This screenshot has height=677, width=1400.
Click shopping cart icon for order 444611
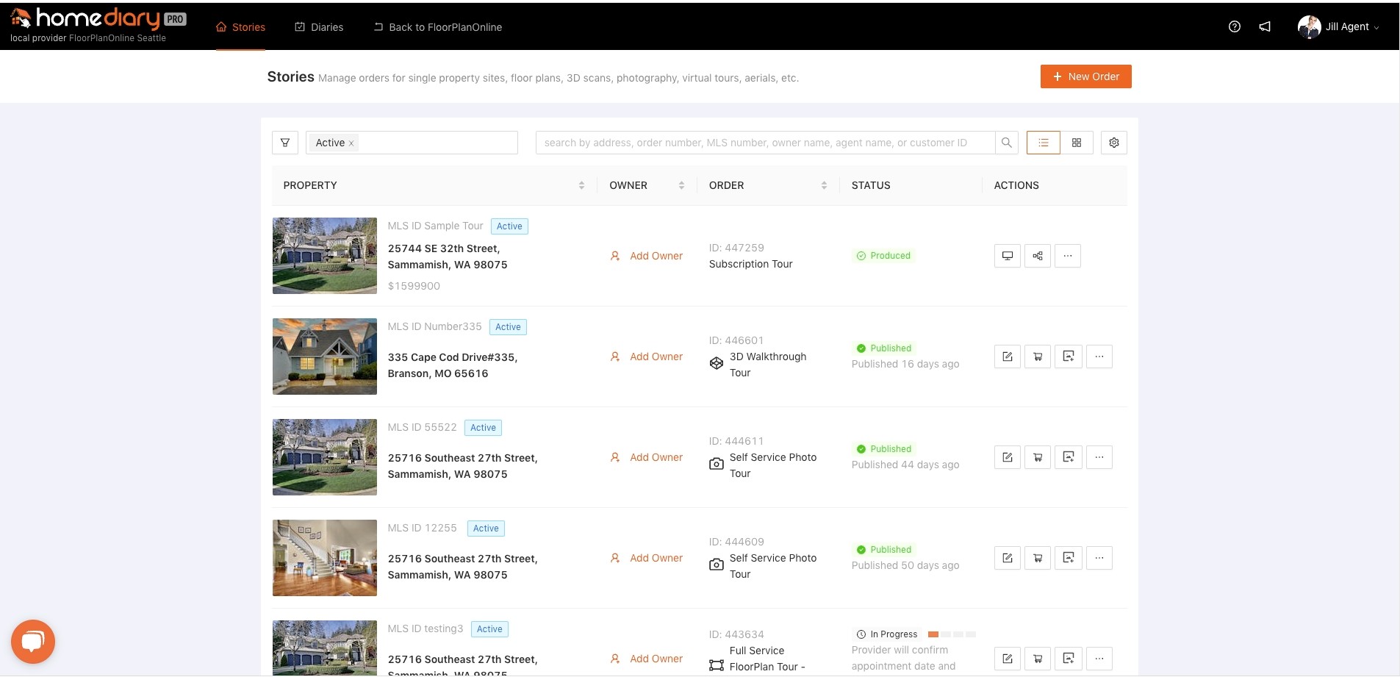point(1038,457)
